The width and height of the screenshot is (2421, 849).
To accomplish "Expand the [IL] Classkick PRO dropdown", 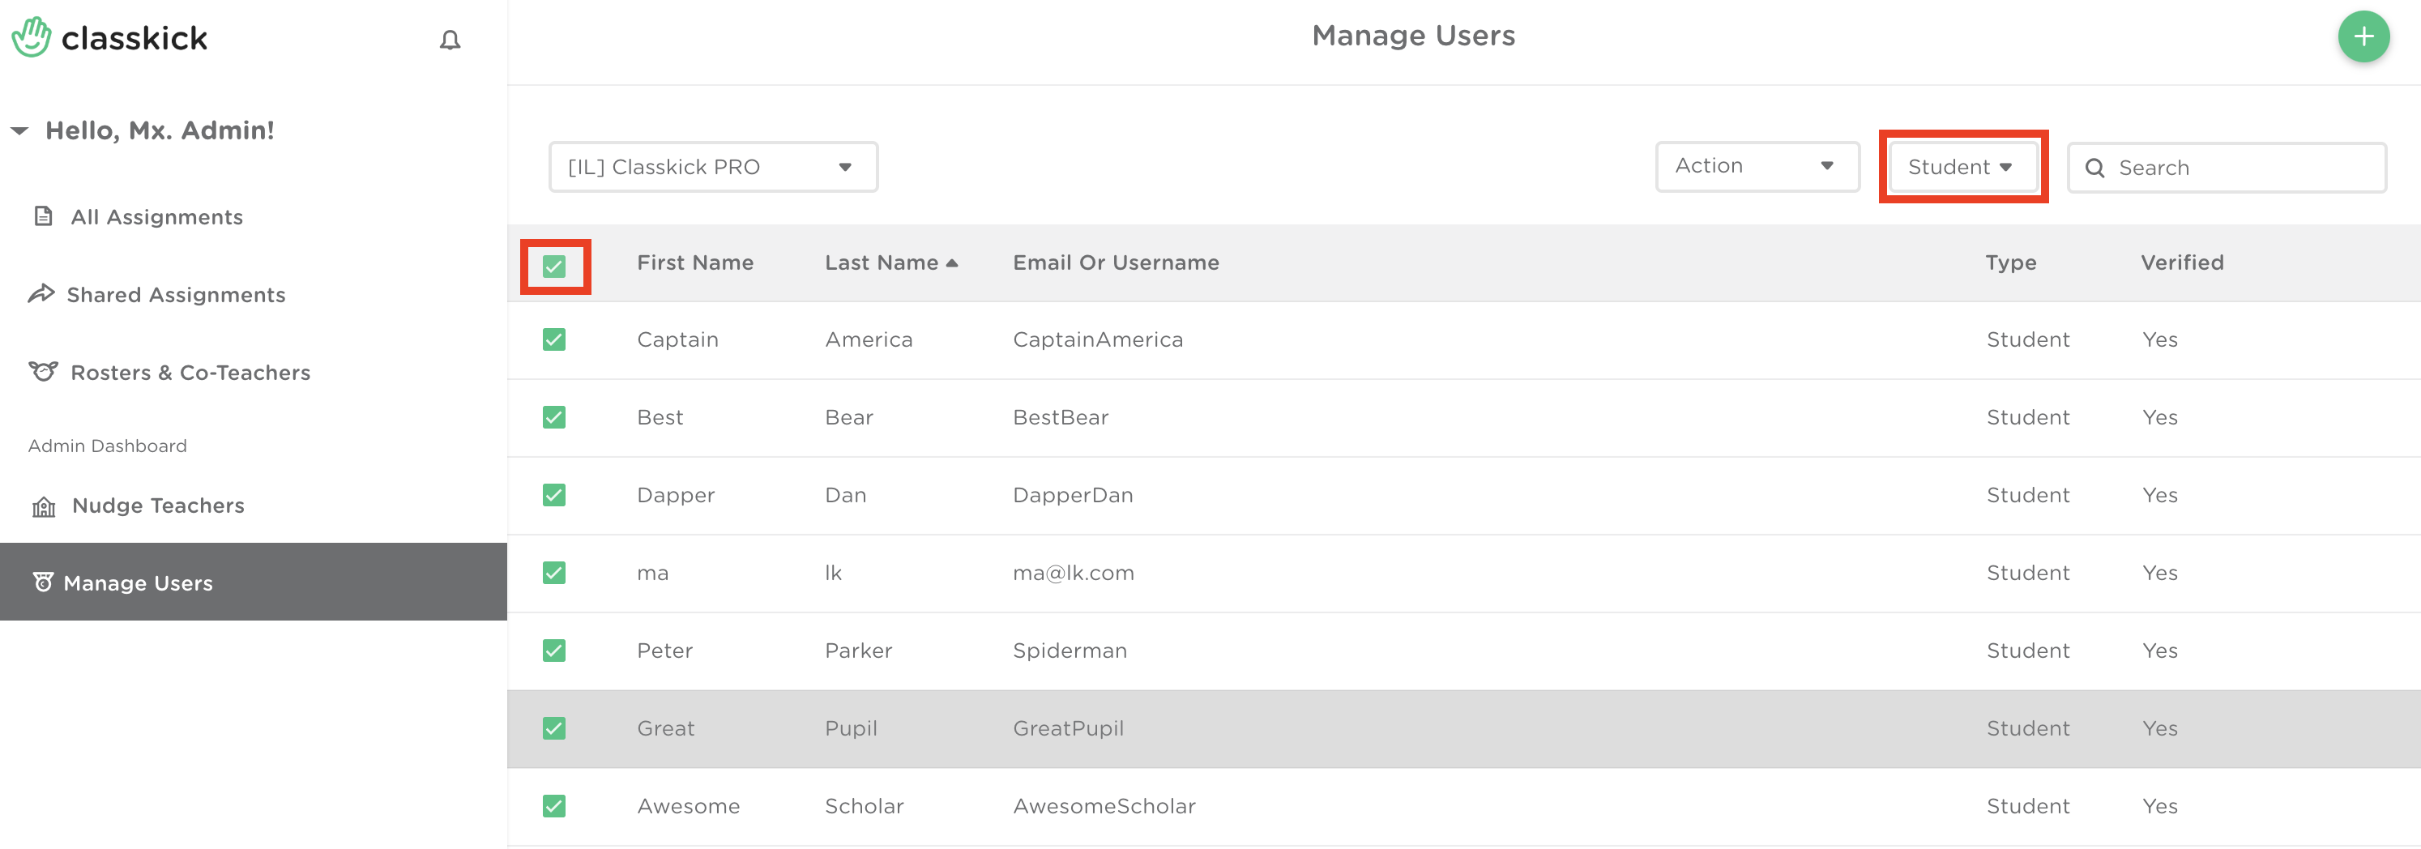I will [x=712, y=168].
